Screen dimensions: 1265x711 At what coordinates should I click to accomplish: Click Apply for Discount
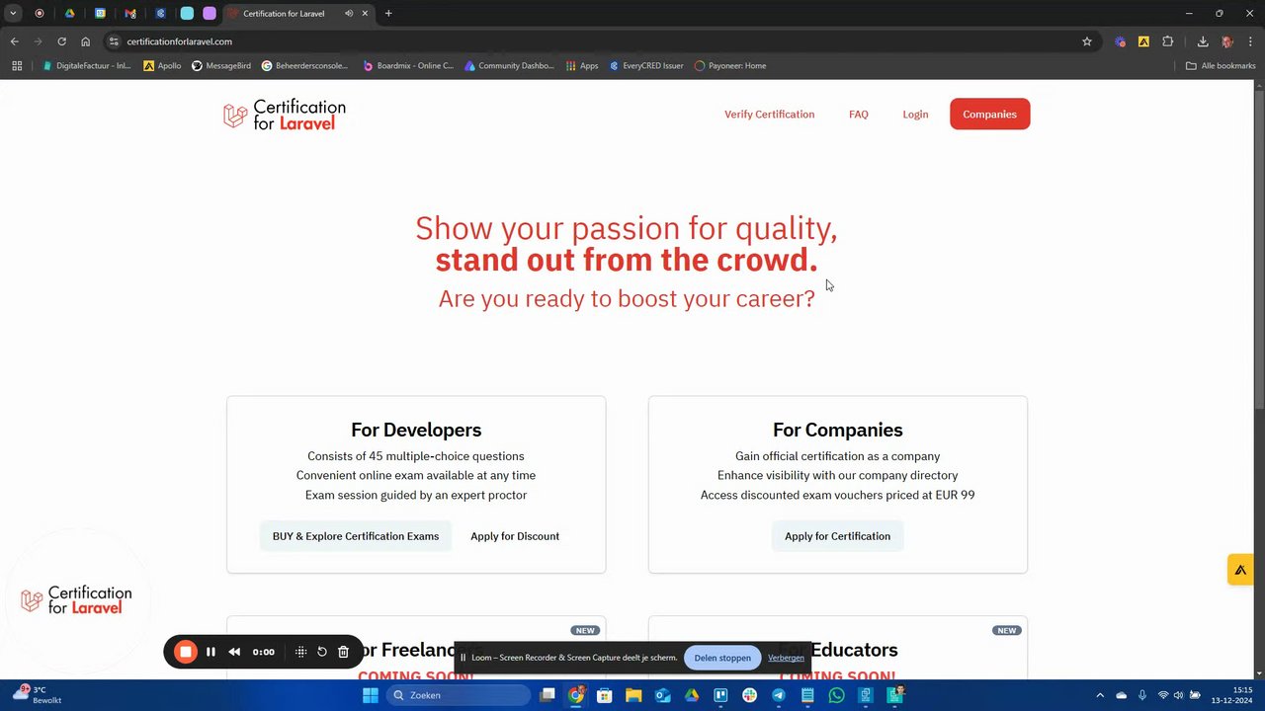(515, 536)
